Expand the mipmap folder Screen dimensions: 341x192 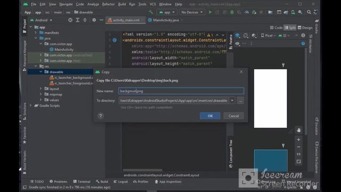coord(41,94)
